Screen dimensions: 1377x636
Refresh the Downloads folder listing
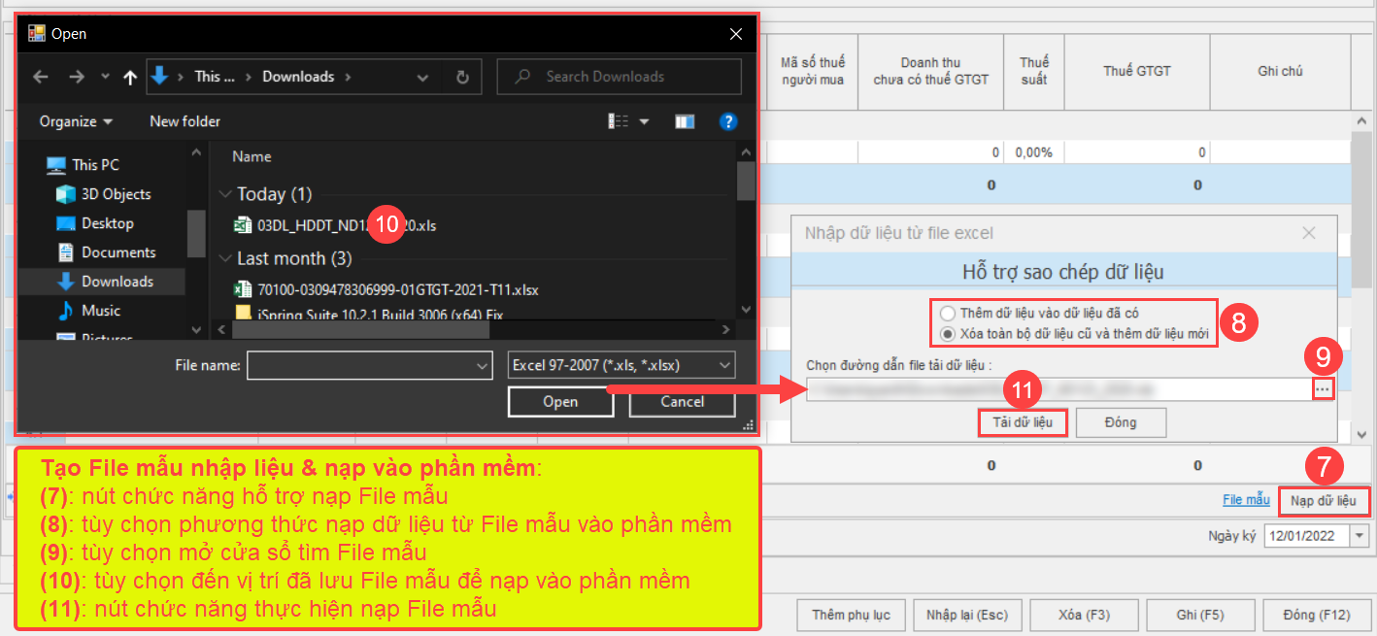point(462,77)
